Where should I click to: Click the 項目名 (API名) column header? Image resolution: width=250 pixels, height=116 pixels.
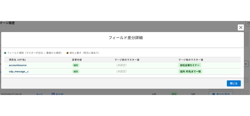pyautogui.click(x=17, y=60)
